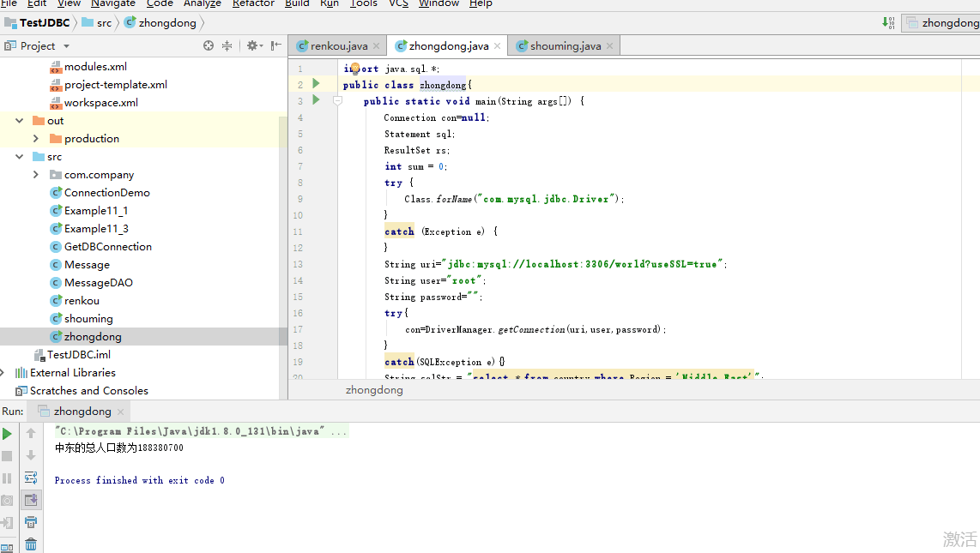Expand the com.company package
980x553 pixels.
(36, 175)
